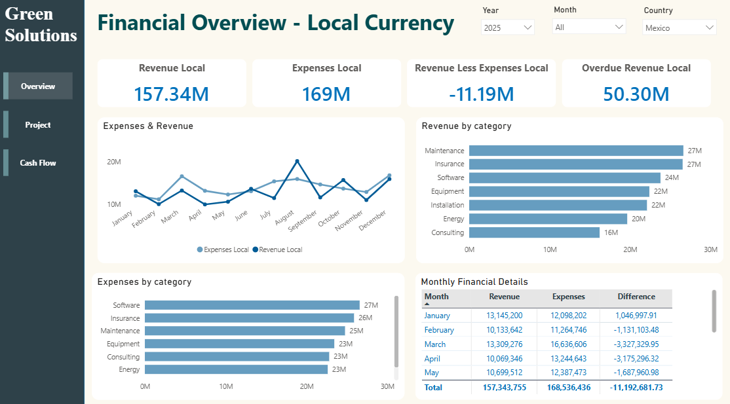Select the Expenses Local card value 169M

tap(326, 94)
